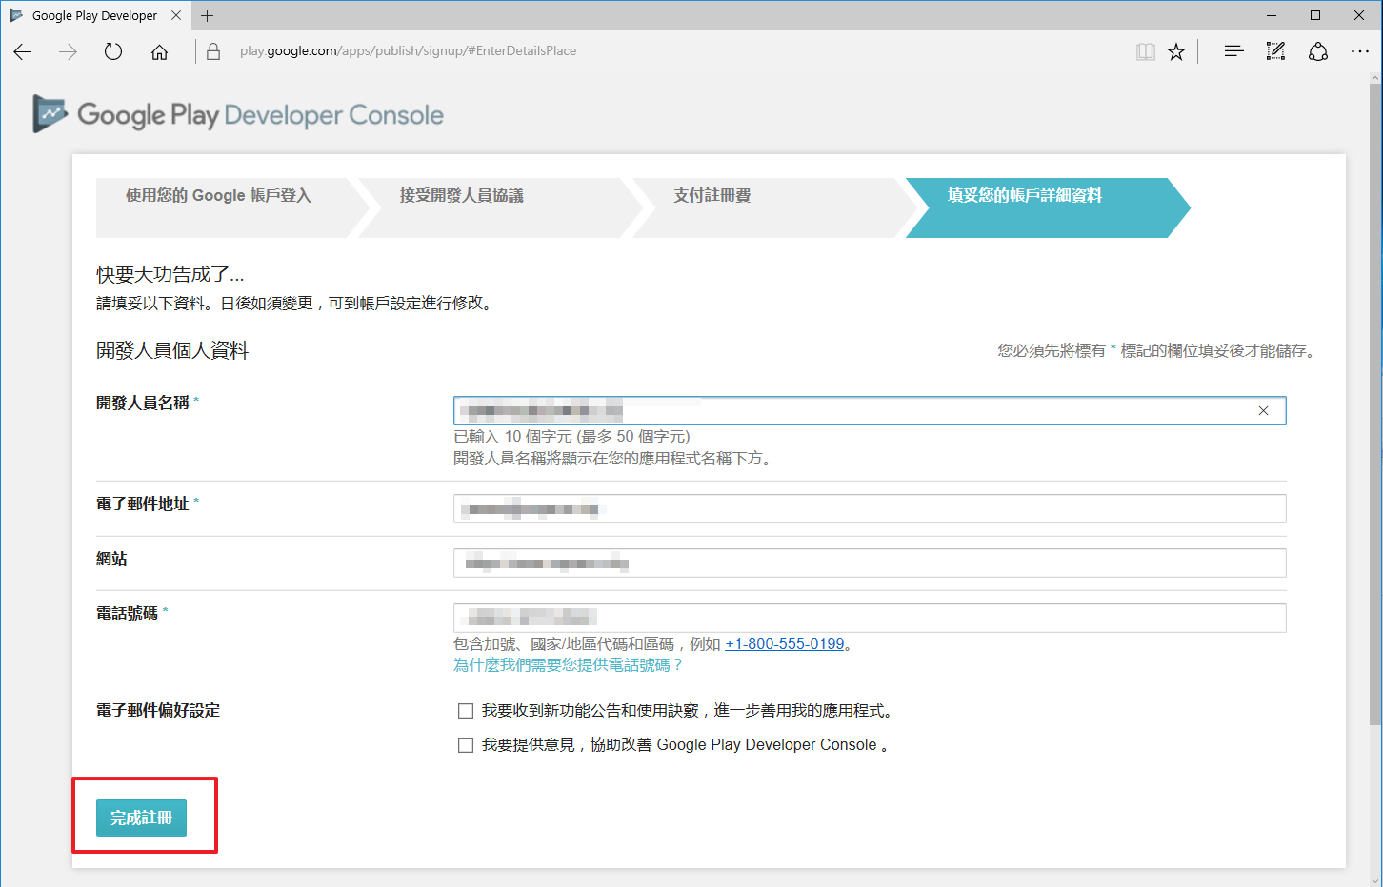Open 為什麼我們需要您提供電話號碼 link
Image resolution: width=1383 pixels, height=887 pixels.
(569, 665)
